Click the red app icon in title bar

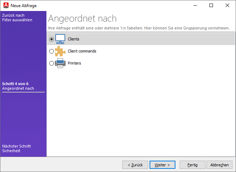click(x=6, y=5)
